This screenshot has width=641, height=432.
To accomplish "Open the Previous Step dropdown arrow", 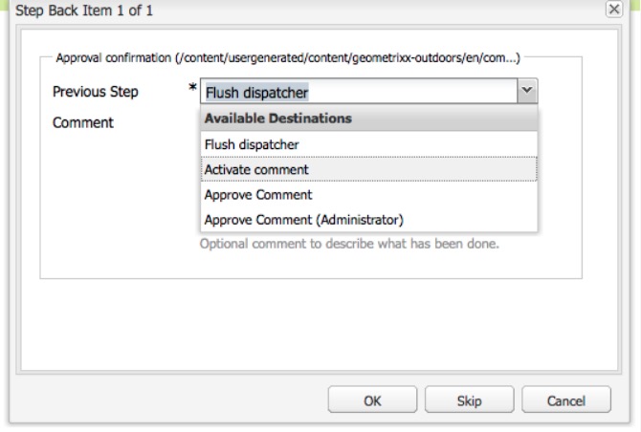I will tap(526, 93).
